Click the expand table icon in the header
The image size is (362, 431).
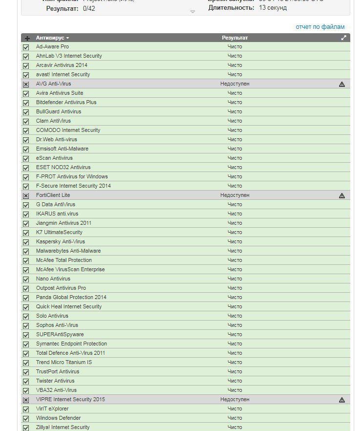coord(343,38)
